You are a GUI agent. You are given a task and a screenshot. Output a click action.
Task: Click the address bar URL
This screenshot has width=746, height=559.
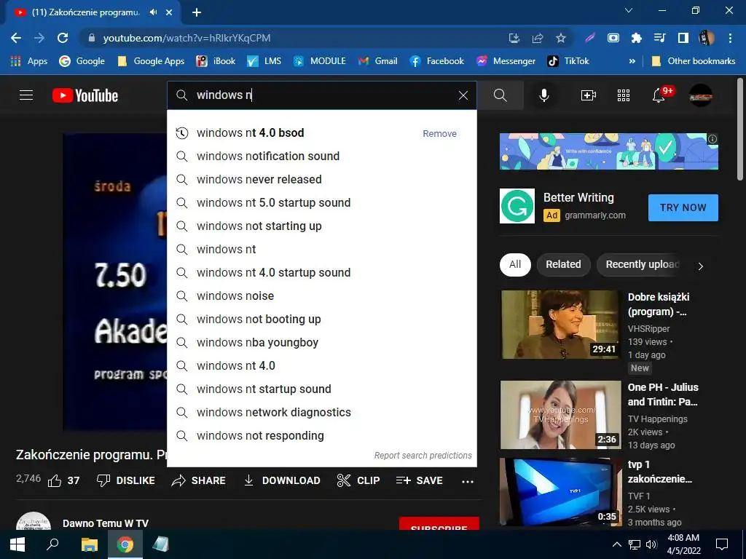click(186, 38)
